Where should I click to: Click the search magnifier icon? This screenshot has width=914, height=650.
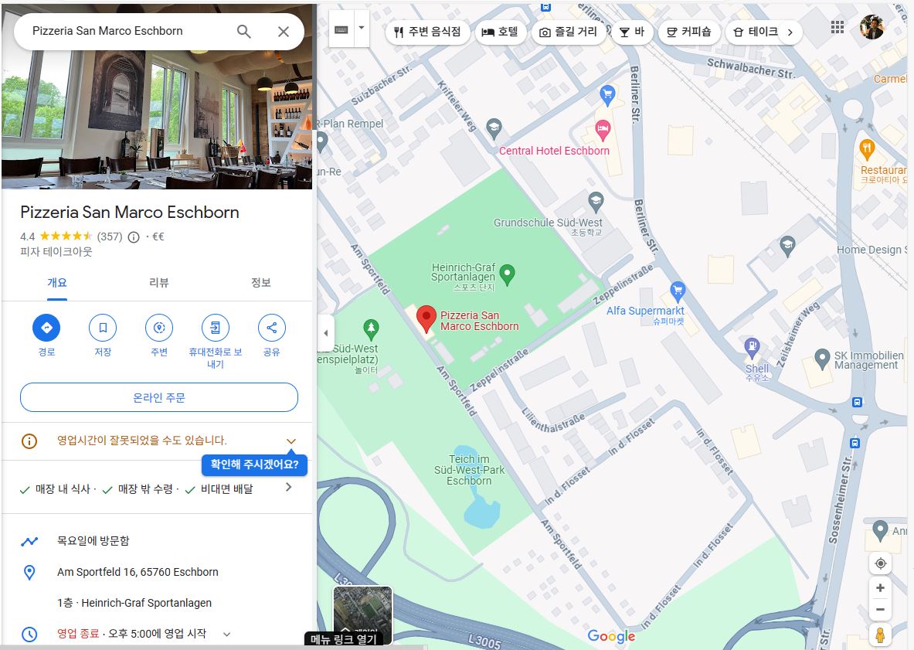point(243,32)
